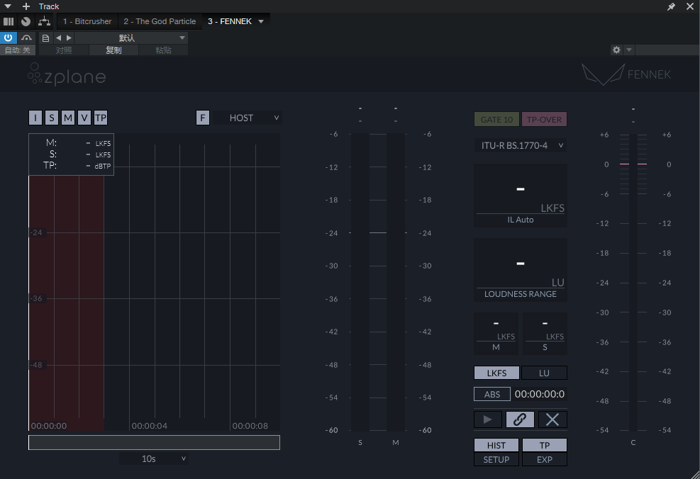Click the 00:00:08 timeline label
The height and width of the screenshot is (479, 700).
250,426
